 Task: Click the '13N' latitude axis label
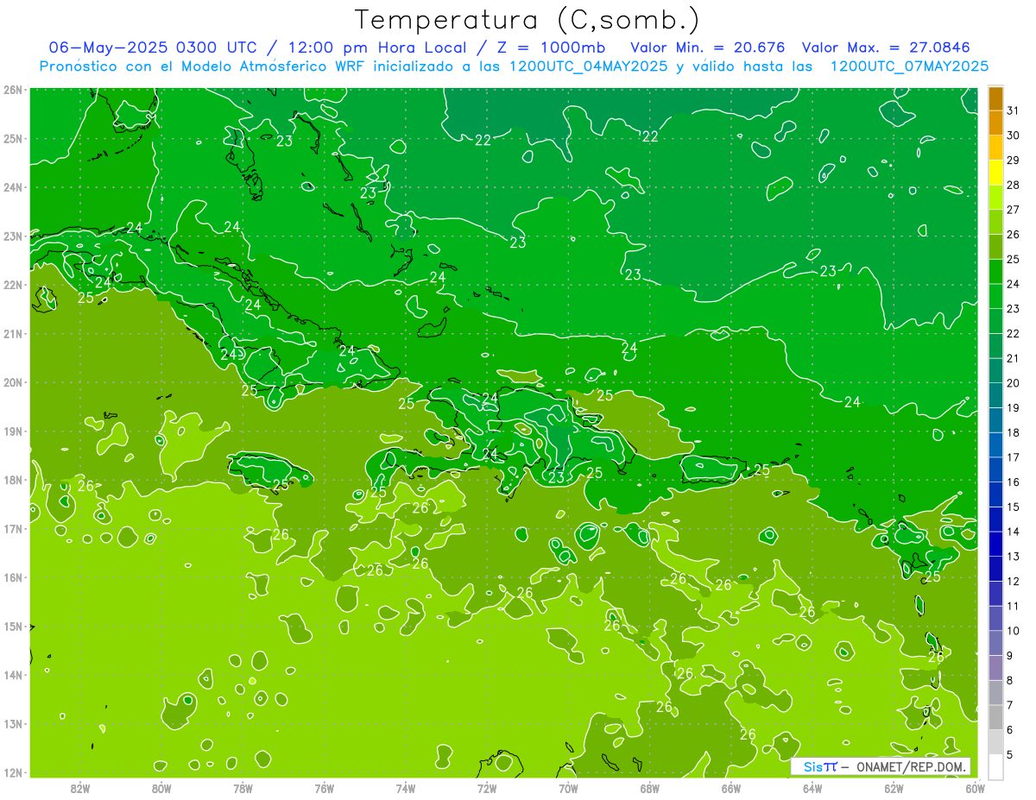(x=13, y=724)
